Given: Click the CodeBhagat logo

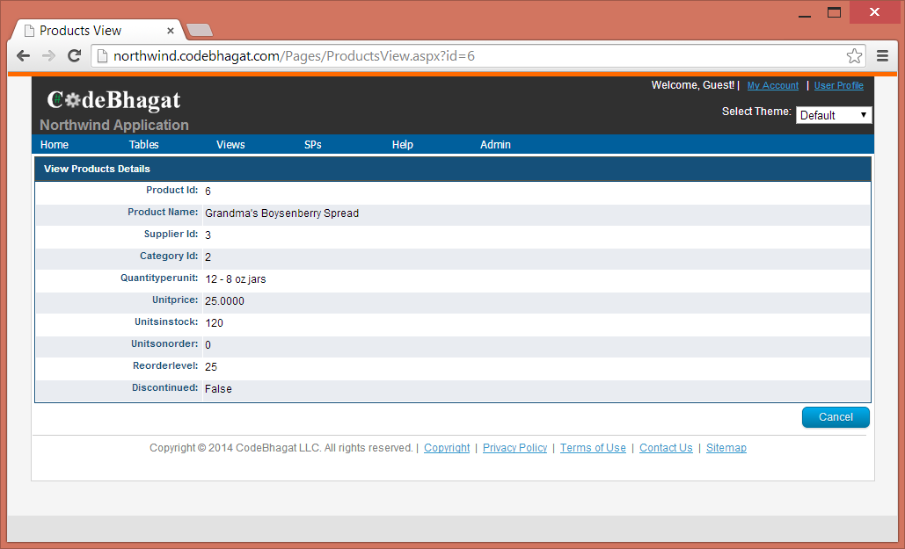Looking at the screenshot, I should point(113,100).
